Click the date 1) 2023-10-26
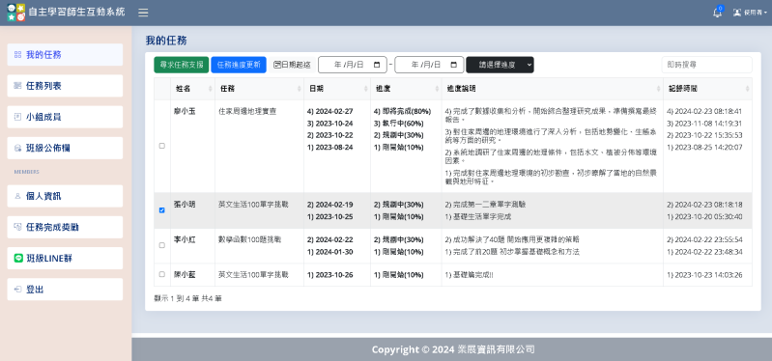Image resolution: width=772 pixels, height=361 pixels. tap(329, 275)
